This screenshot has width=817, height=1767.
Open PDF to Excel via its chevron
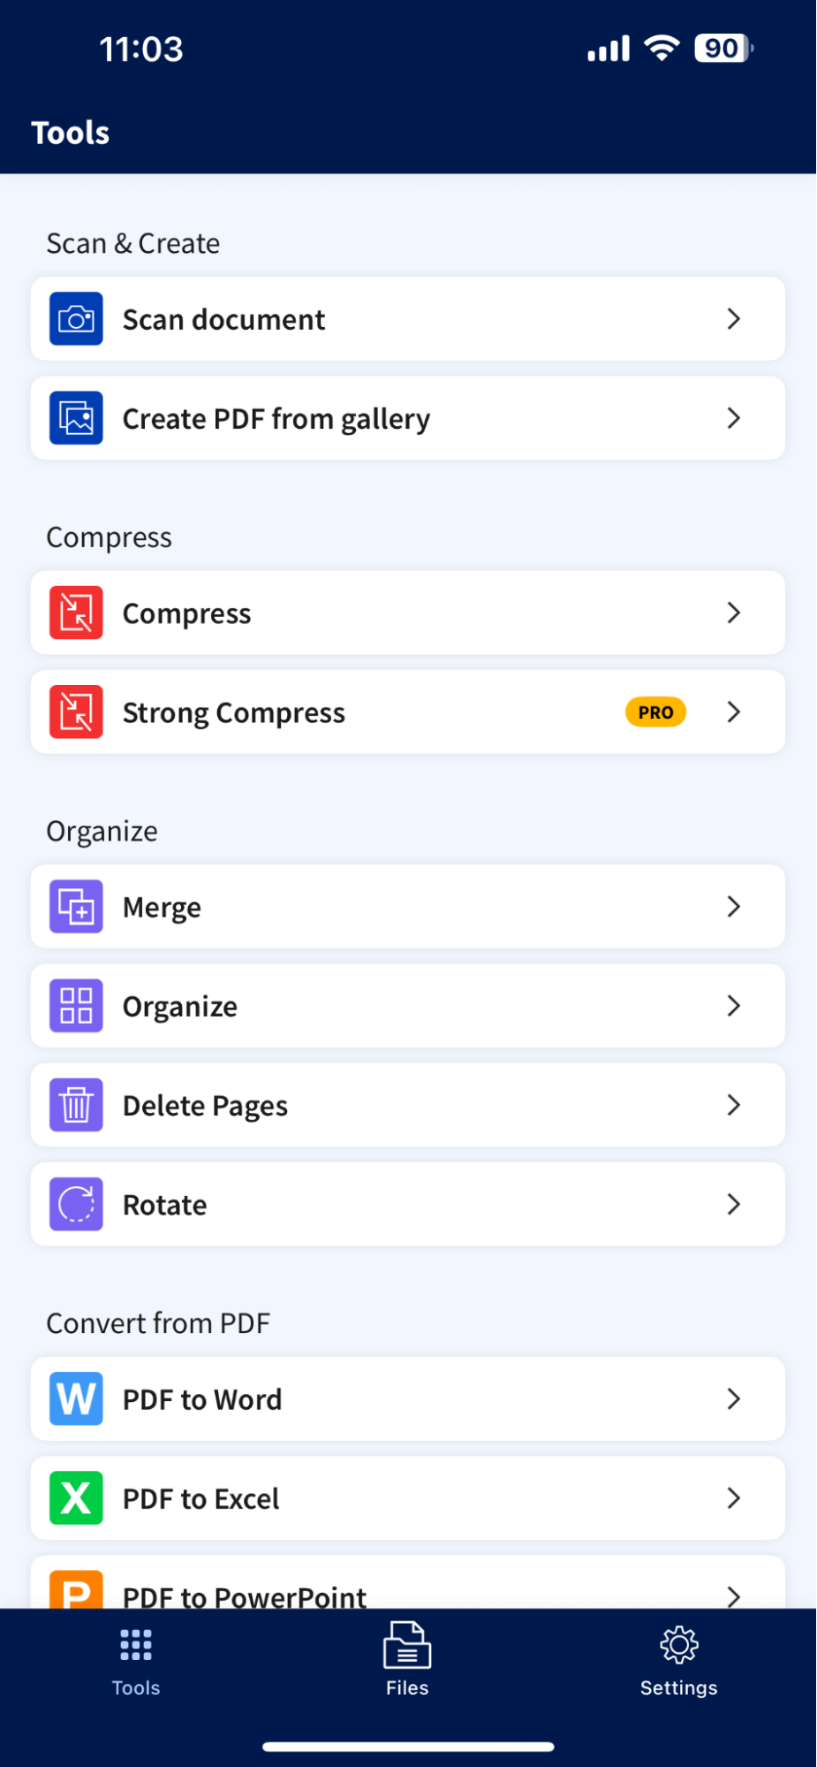733,1497
